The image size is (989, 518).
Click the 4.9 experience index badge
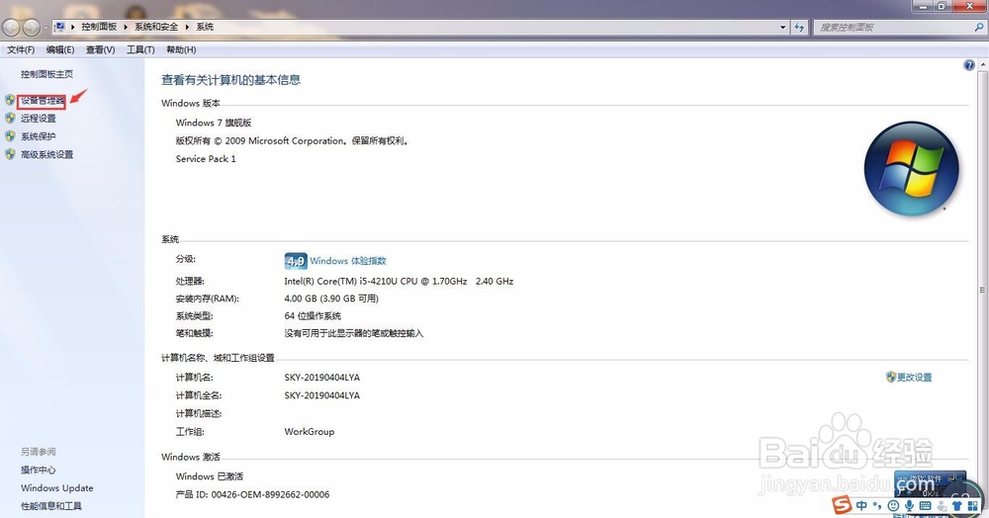click(x=296, y=261)
